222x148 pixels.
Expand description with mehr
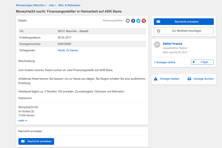click(x=23, y=121)
